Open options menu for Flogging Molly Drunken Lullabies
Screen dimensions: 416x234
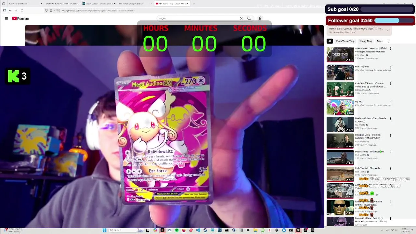tap(390, 135)
